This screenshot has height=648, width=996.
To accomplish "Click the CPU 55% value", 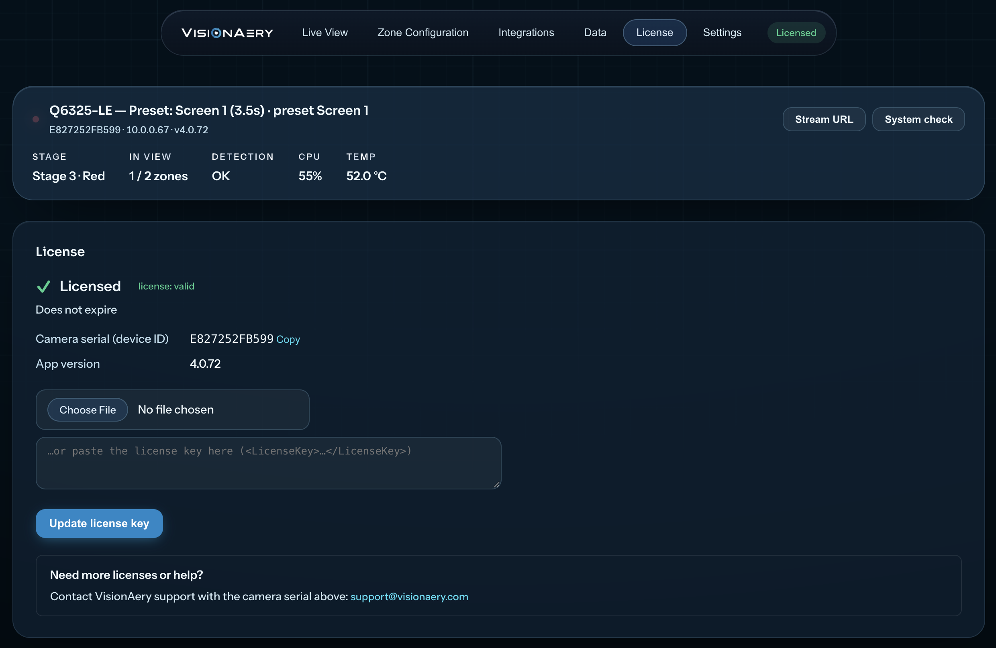I will pos(310,176).
